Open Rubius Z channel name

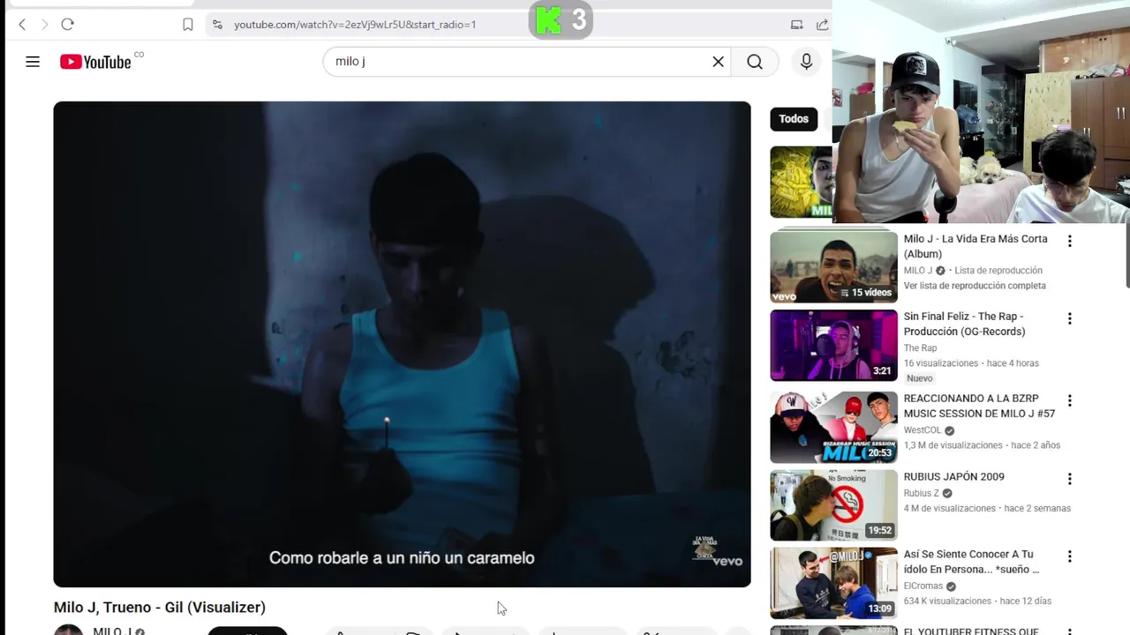point(921,493)
